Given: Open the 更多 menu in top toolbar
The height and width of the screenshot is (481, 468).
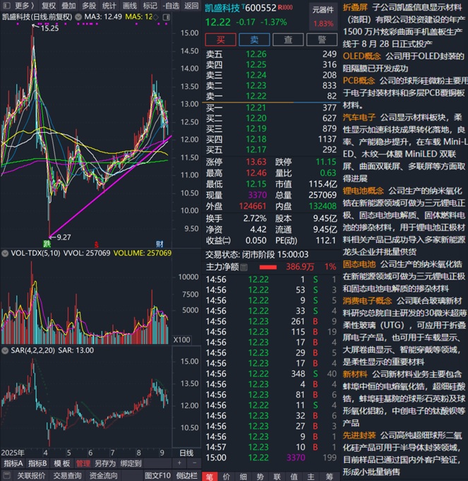Looking at the screenshot, I should (x=24, y=6).
